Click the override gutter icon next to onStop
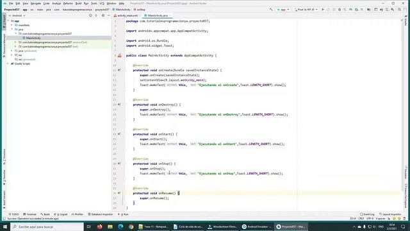The image size is (410, 231). tap(119, 164)
